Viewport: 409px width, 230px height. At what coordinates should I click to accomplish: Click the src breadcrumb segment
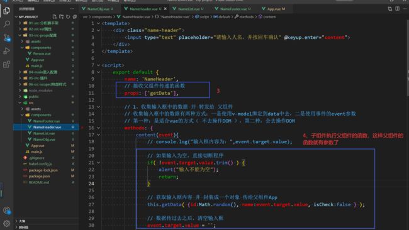click(x=85, y=17)
